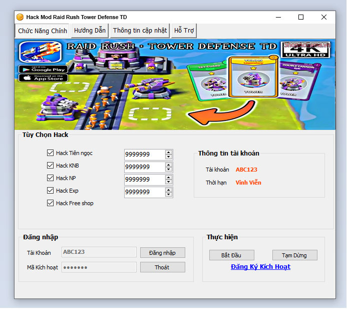Increase the Hack NP value with up arrow
347x309 pixels.
[169, 178]
